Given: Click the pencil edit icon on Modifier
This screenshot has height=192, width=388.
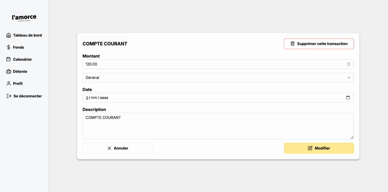Looking at the screenshot, I should [x=310, y=148].
